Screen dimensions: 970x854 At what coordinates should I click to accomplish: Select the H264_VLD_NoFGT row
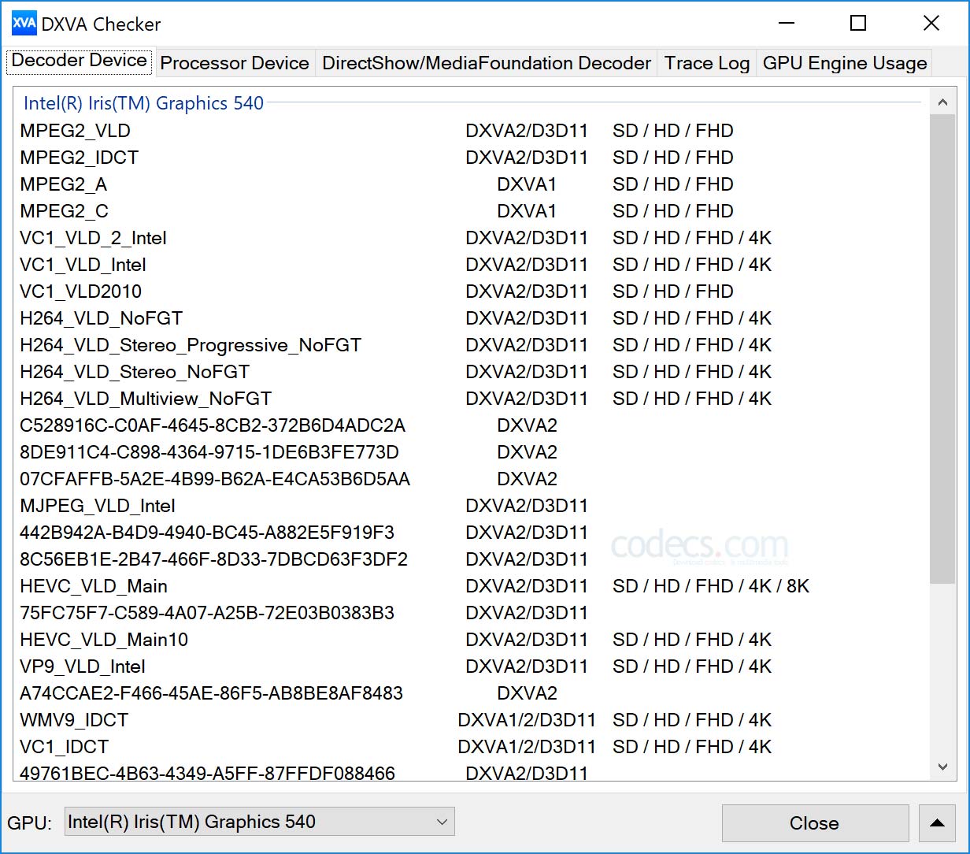(471, 318)
